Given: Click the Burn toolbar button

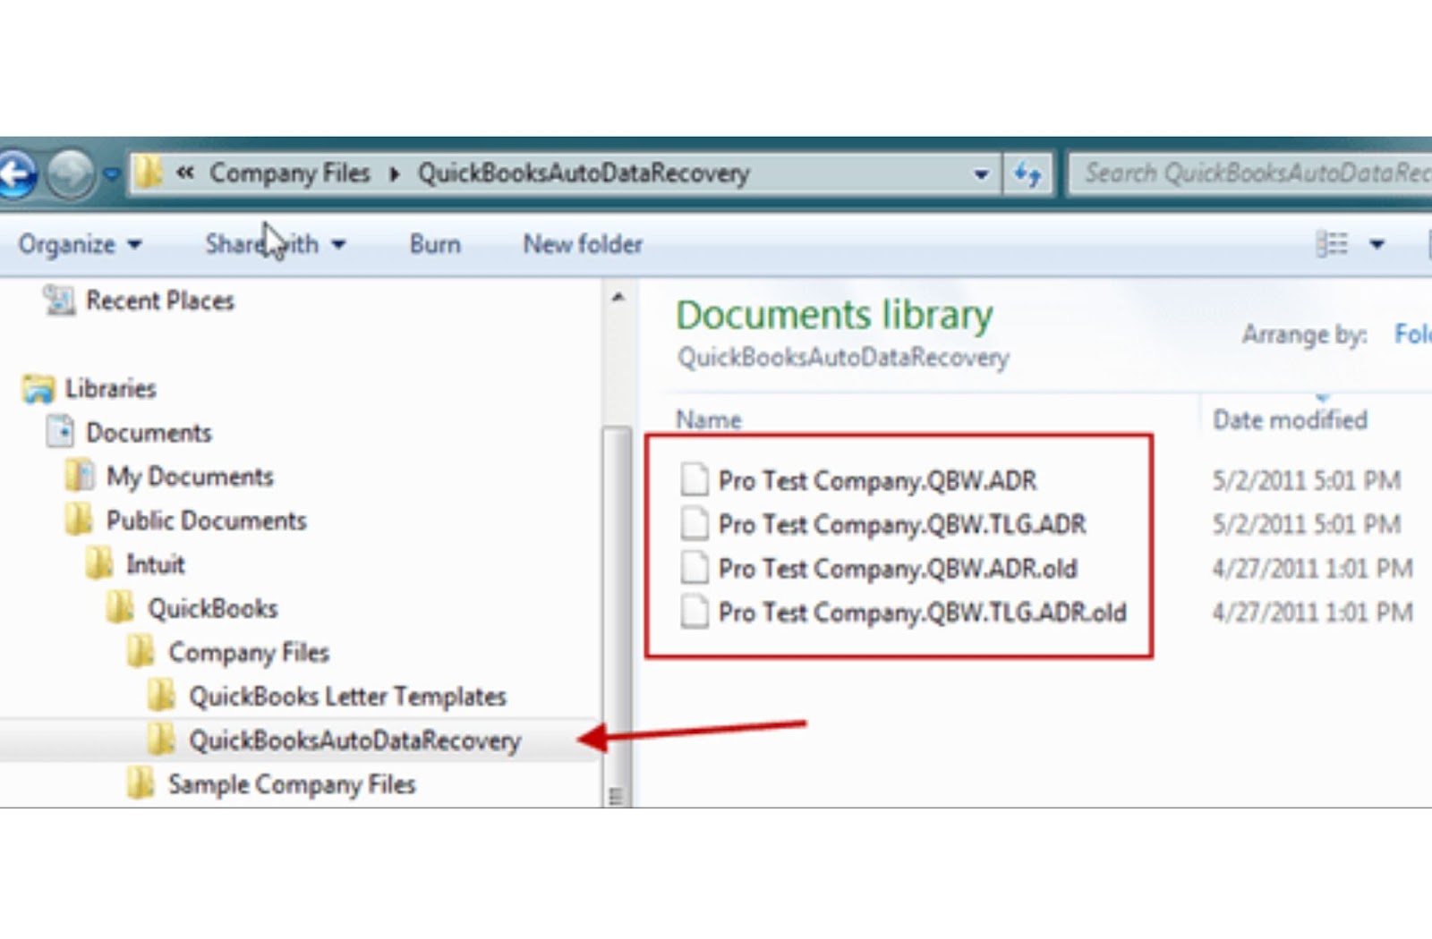Looking at the screenshot, I should [x=435, y=244].
